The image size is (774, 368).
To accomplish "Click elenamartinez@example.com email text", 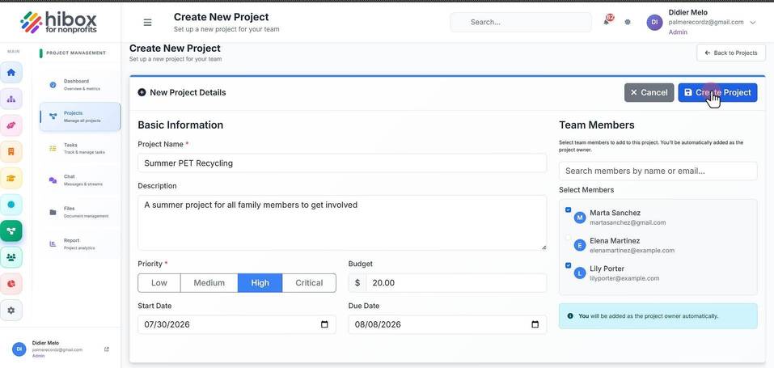I will point(632,251).
